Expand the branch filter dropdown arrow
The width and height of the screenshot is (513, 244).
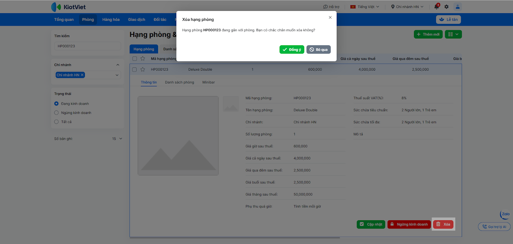click(117, 75)
